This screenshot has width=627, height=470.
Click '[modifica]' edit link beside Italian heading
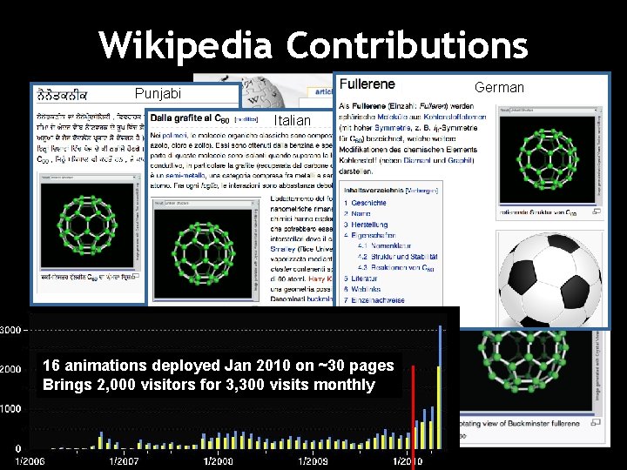tap(246, 119)
